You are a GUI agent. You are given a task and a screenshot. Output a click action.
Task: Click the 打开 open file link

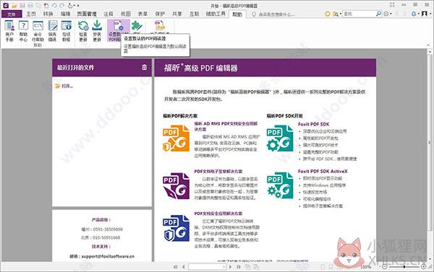[64, 86]
